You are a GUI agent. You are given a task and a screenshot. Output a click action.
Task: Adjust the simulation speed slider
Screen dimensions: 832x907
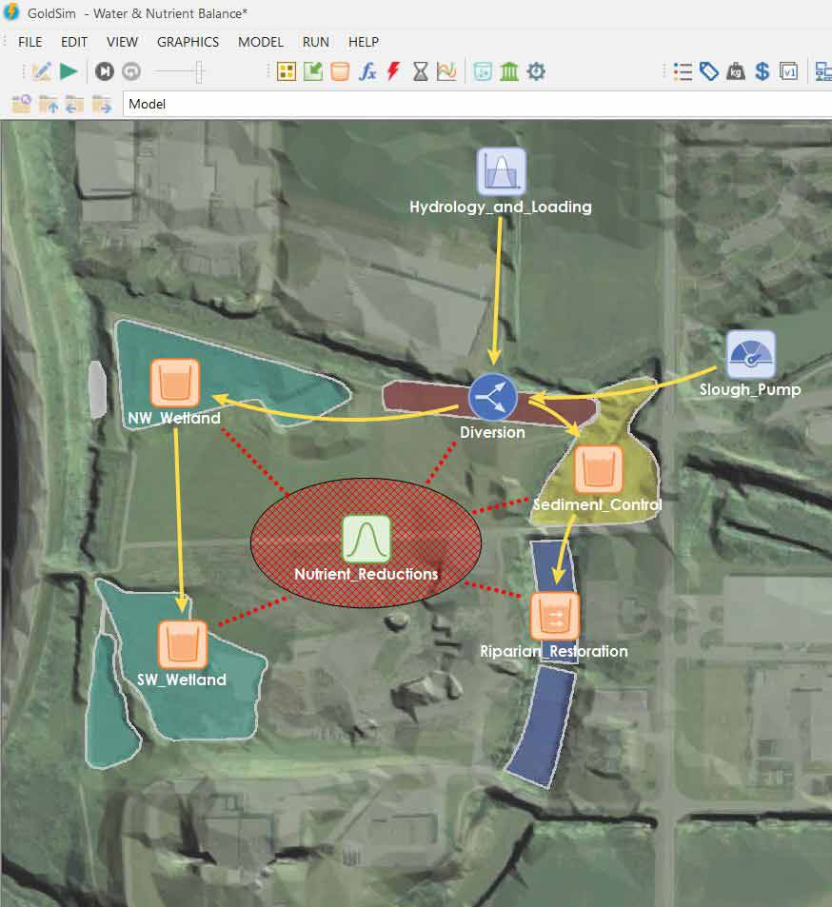click(198, 70)
